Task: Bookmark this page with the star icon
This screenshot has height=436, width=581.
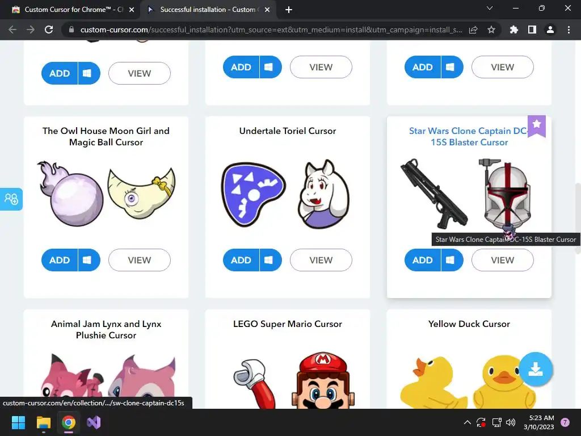Action: point(491,30)
